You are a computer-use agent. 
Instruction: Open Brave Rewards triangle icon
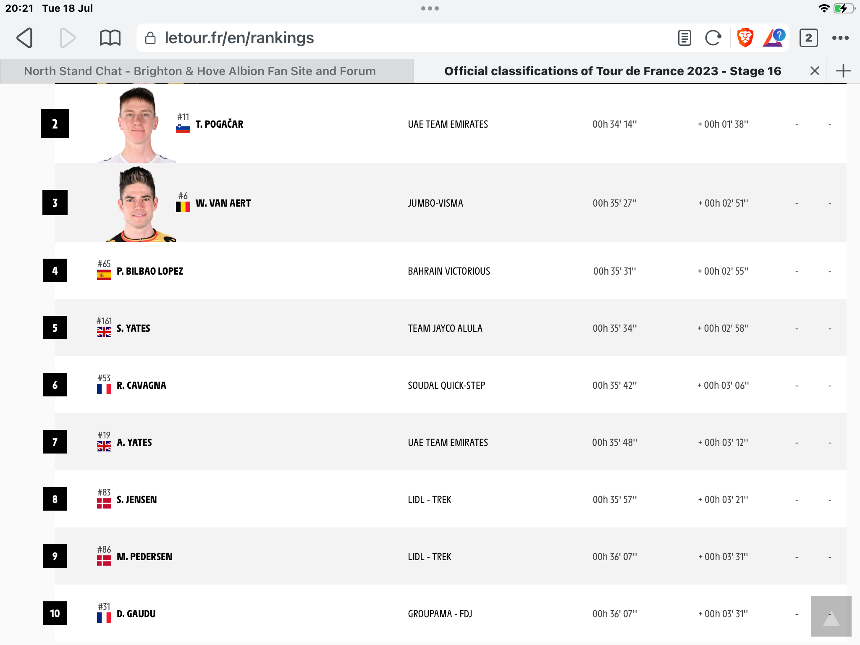tap(773, 38)
